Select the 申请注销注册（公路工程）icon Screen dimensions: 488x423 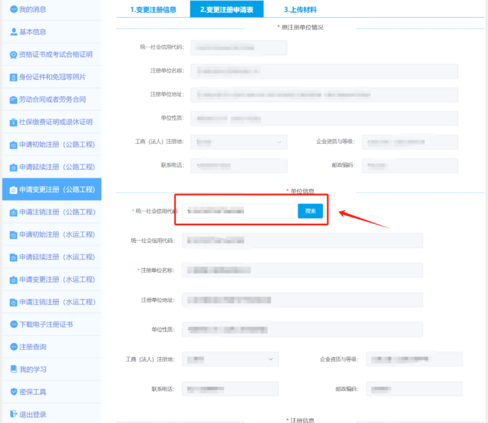pyautogui.click(x=12, y=212)
